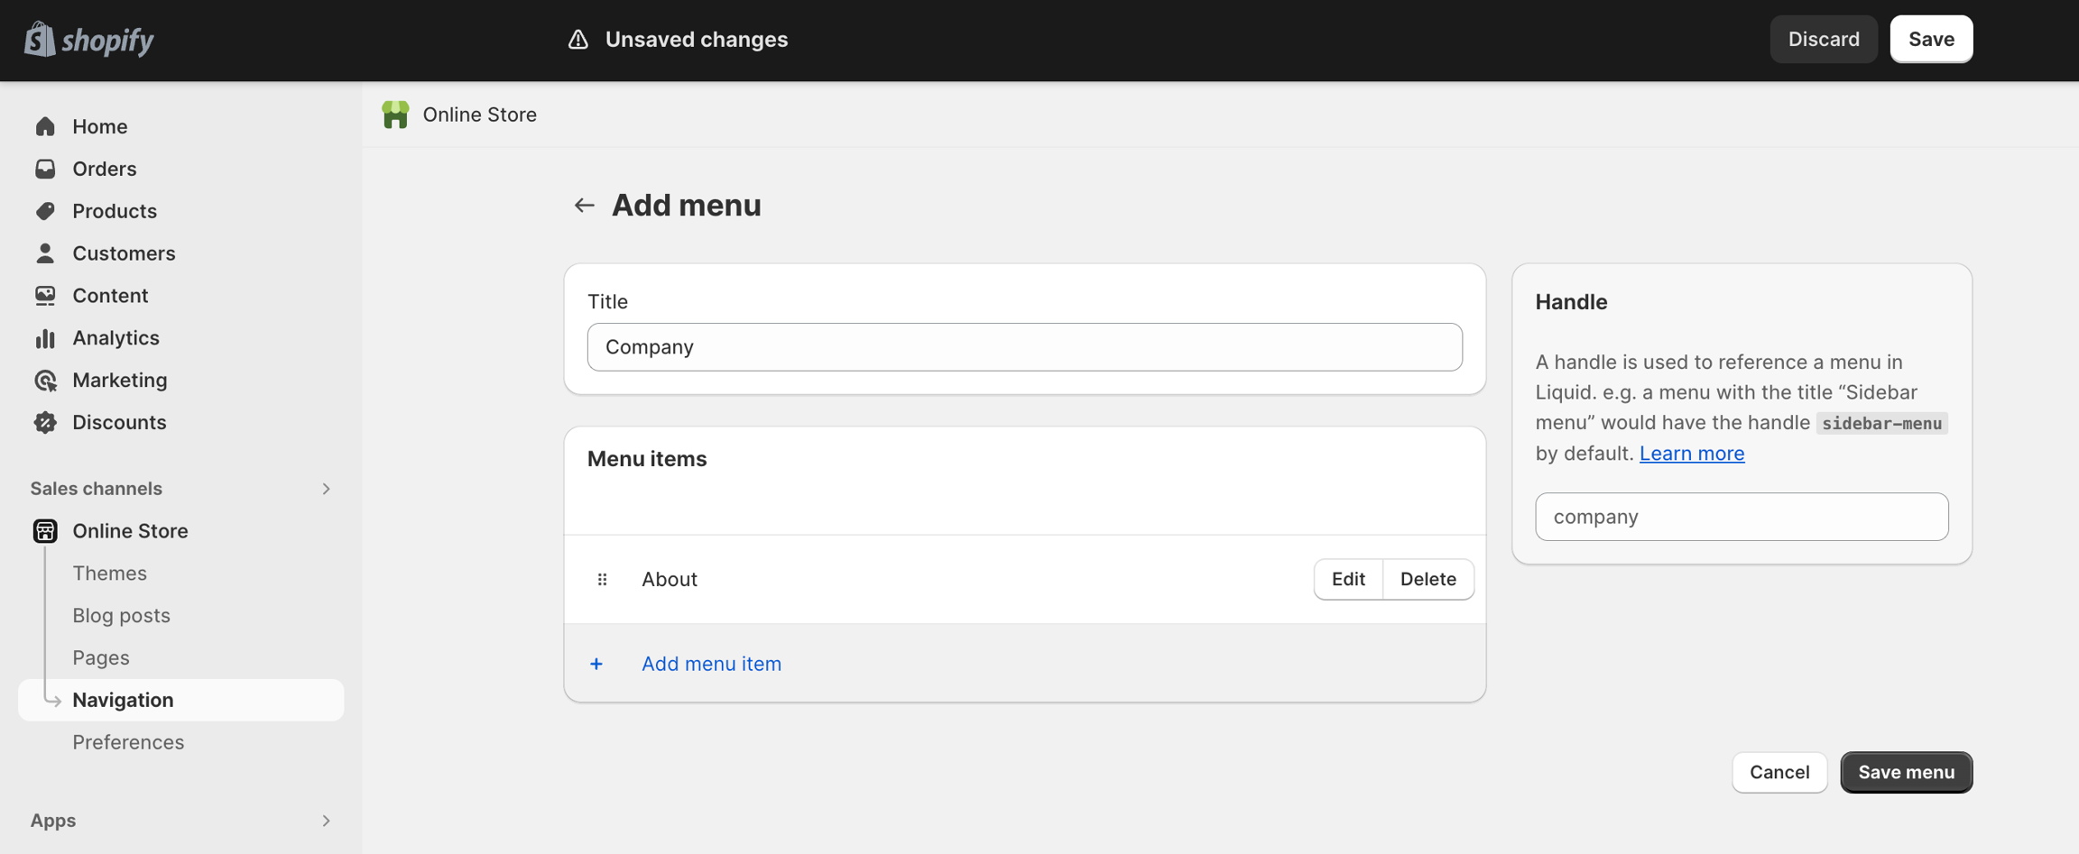Click the Products tag icon

click(45, 211)
